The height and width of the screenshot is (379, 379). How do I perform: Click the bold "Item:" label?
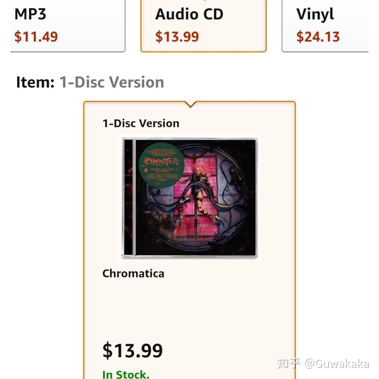35,82
